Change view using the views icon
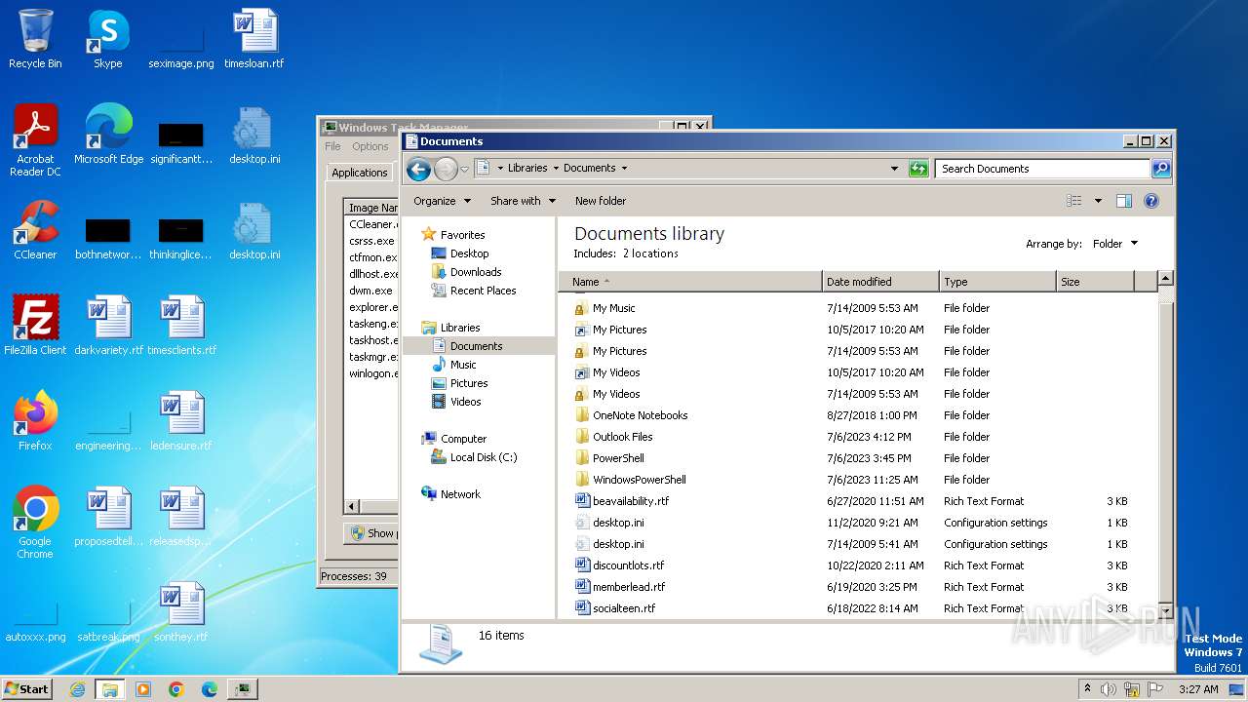 tap(1074, 201)
